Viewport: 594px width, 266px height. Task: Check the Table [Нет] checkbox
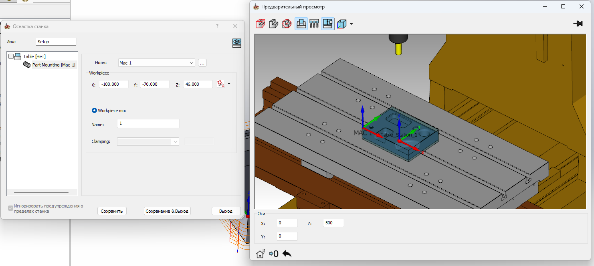[x=11, y=56]
